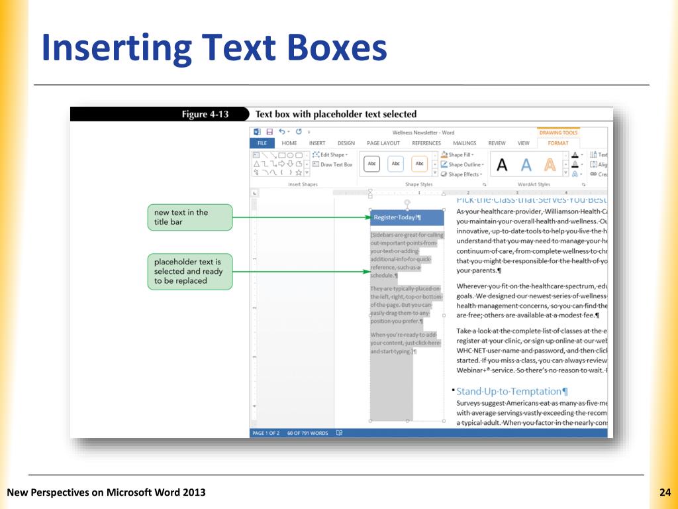Select the right block arrow shape
Image resolution: width=678 pixels, height=509 pixels.
pos(281,164)
